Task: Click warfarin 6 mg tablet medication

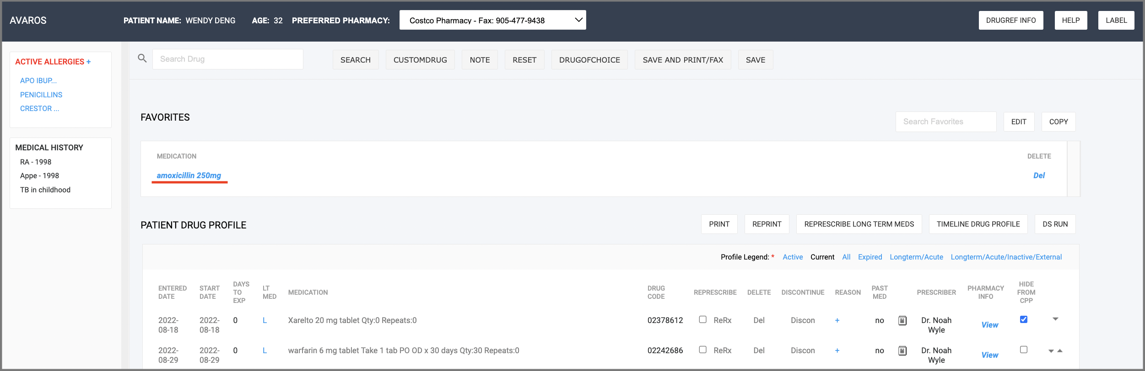Action: (404, 350)
